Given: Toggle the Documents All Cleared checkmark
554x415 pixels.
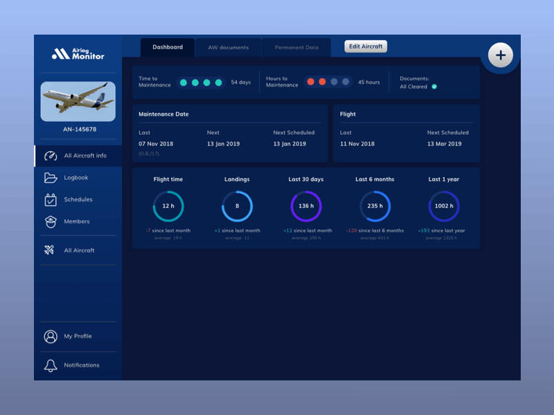Looking at the screenshot, I should [434, 87].
